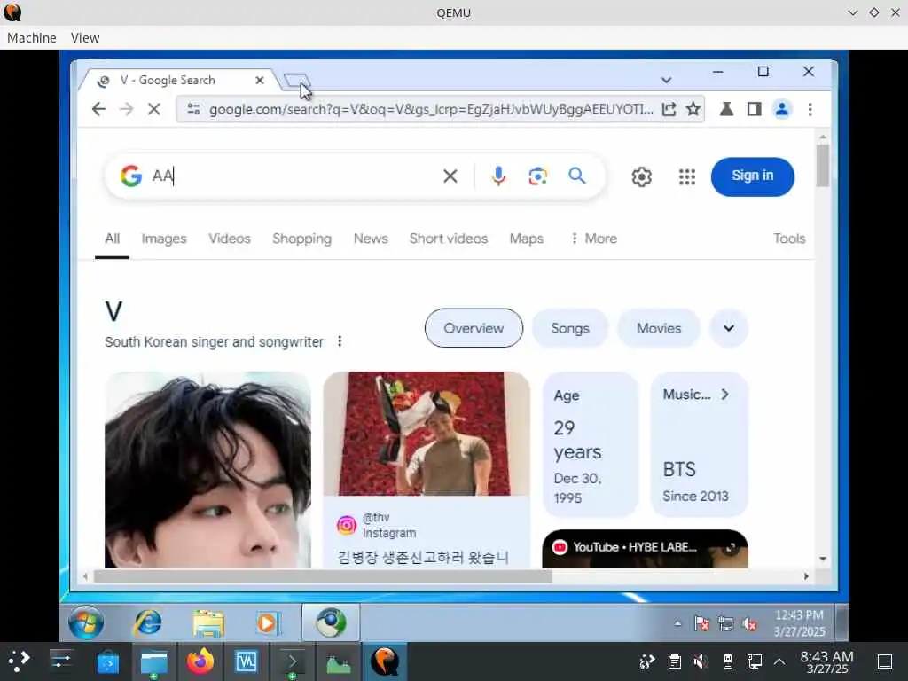Open Chrome Labs flask icon
The image size is (908, 681).
pyautogui.click(x=726, y=109)
